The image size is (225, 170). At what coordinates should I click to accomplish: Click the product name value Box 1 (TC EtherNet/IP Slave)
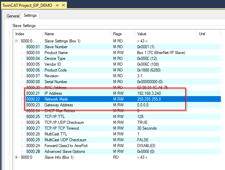tap(161, 53)
